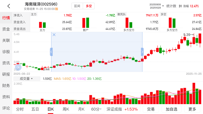This screenshot has width=203, height=114.
Task: Click the left handle of the selected range
Action: 51,52
